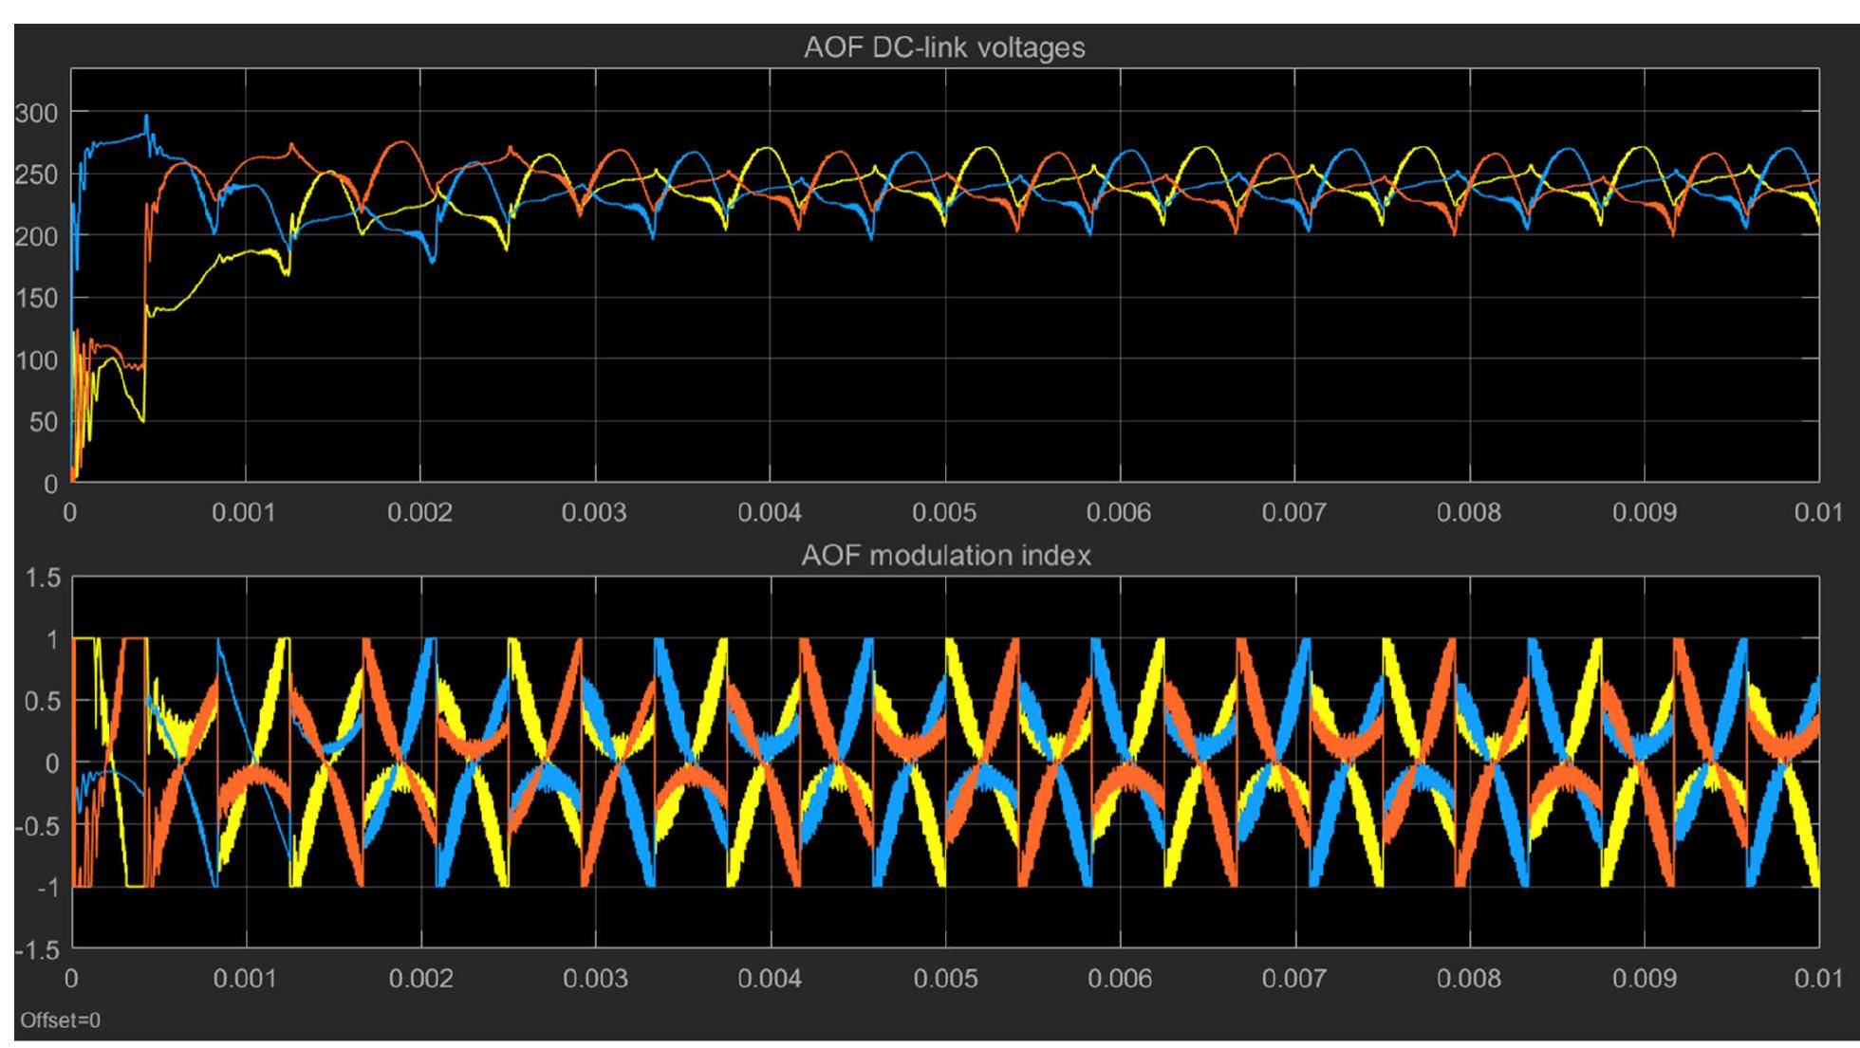Click the 0.004 time tick under modulation index plot
This screenshot has width=1860, height=1048.
[x=770, y=978]
